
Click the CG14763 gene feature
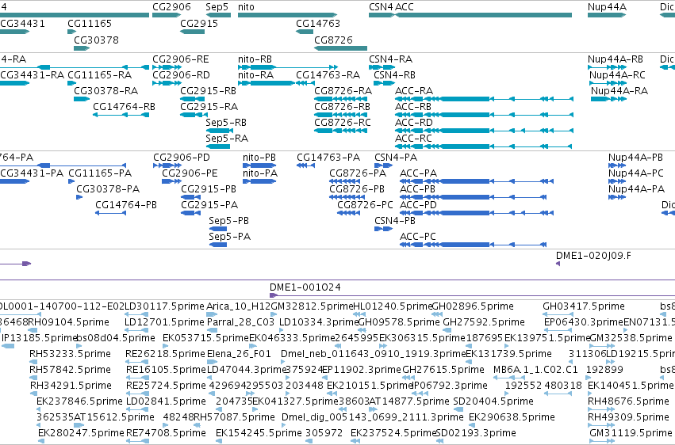coord(305,32)
